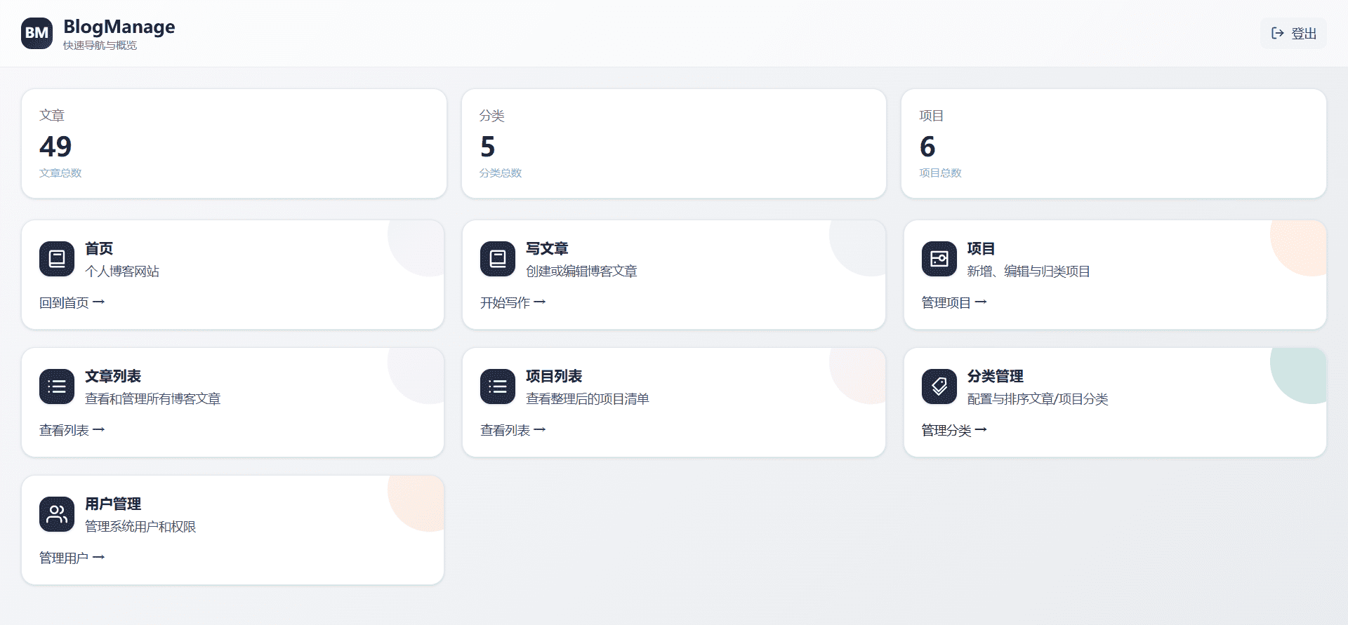Select the 分类 total count card
The width and height of the screenshot is (1348, 625).
(673, 143)
